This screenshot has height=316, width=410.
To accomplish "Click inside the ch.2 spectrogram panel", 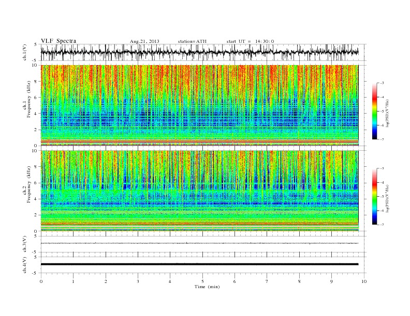I will pos(199,191).
